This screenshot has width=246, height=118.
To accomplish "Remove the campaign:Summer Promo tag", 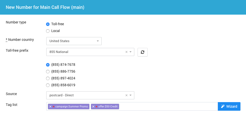I will pos(50,106).
